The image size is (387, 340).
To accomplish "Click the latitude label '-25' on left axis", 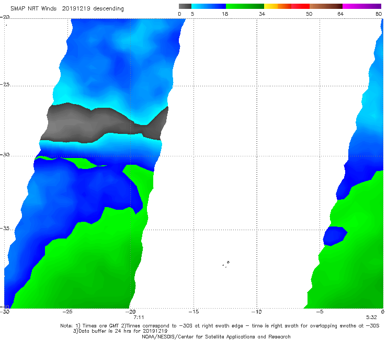I will [x=5, y=84].
